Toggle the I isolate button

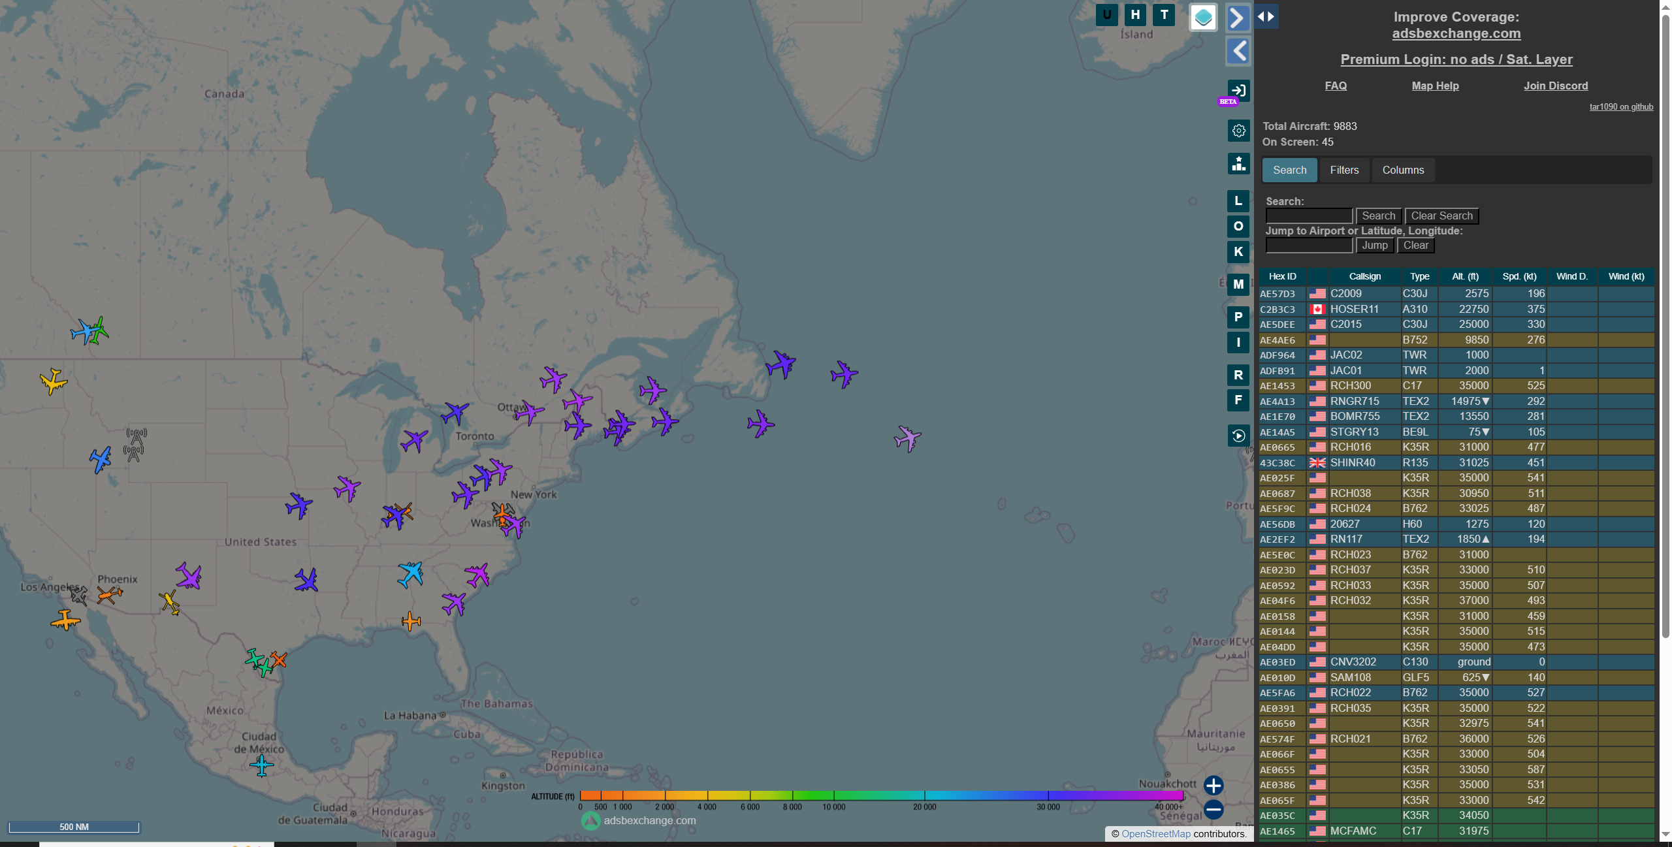[1238, 343]
